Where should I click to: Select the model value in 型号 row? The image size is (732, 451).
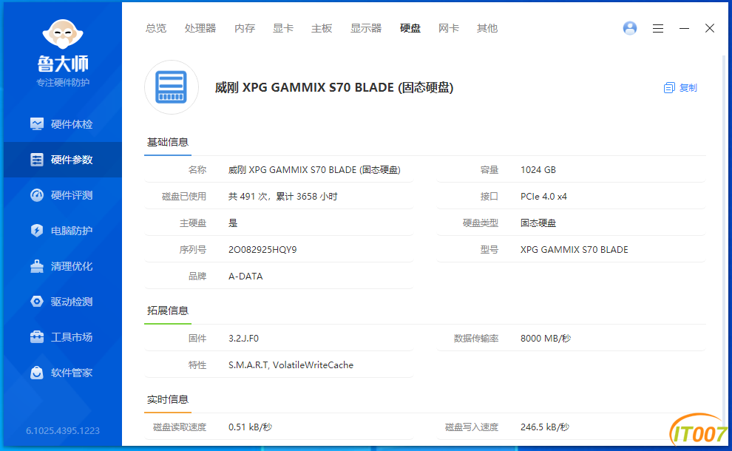pos(575,250)
